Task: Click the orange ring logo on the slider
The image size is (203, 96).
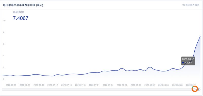Action: click(195, 89)
